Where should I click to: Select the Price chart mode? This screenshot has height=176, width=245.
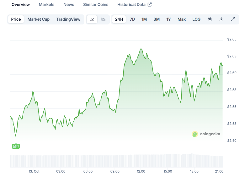pyautogui.click(x=16, y=19)
